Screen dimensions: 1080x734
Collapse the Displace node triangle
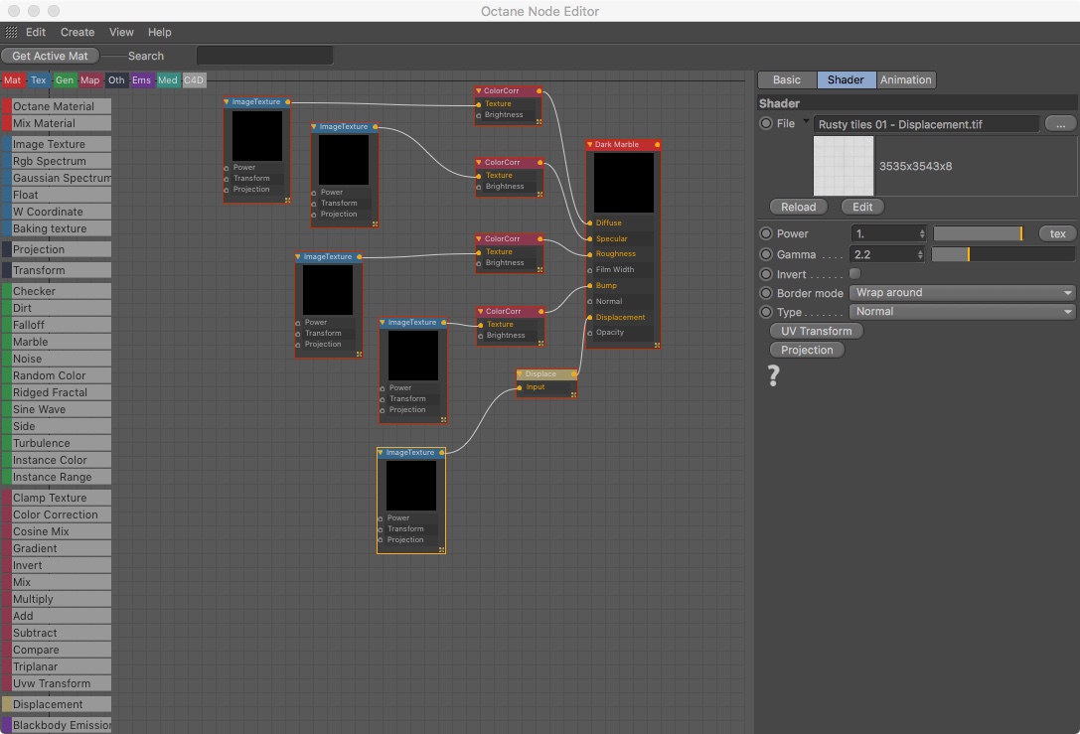point(520,373)
